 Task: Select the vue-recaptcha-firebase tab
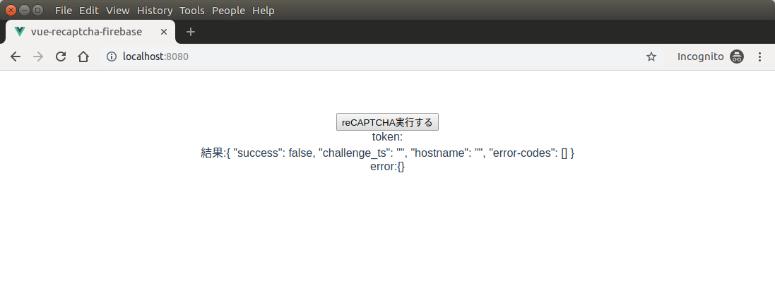(86, 32)
